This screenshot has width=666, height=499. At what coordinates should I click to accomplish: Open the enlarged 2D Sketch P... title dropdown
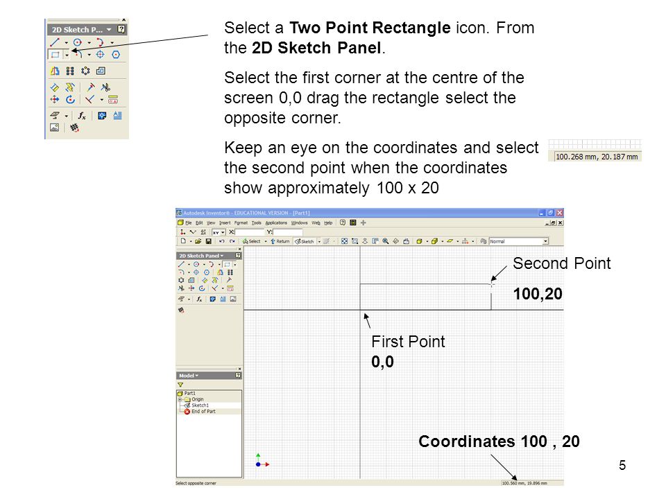(109, 30)
